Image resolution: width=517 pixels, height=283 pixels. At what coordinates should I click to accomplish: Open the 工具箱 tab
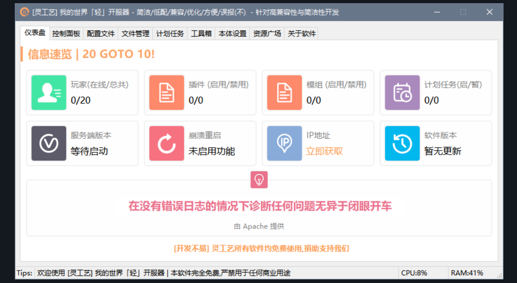pos(201,34)
